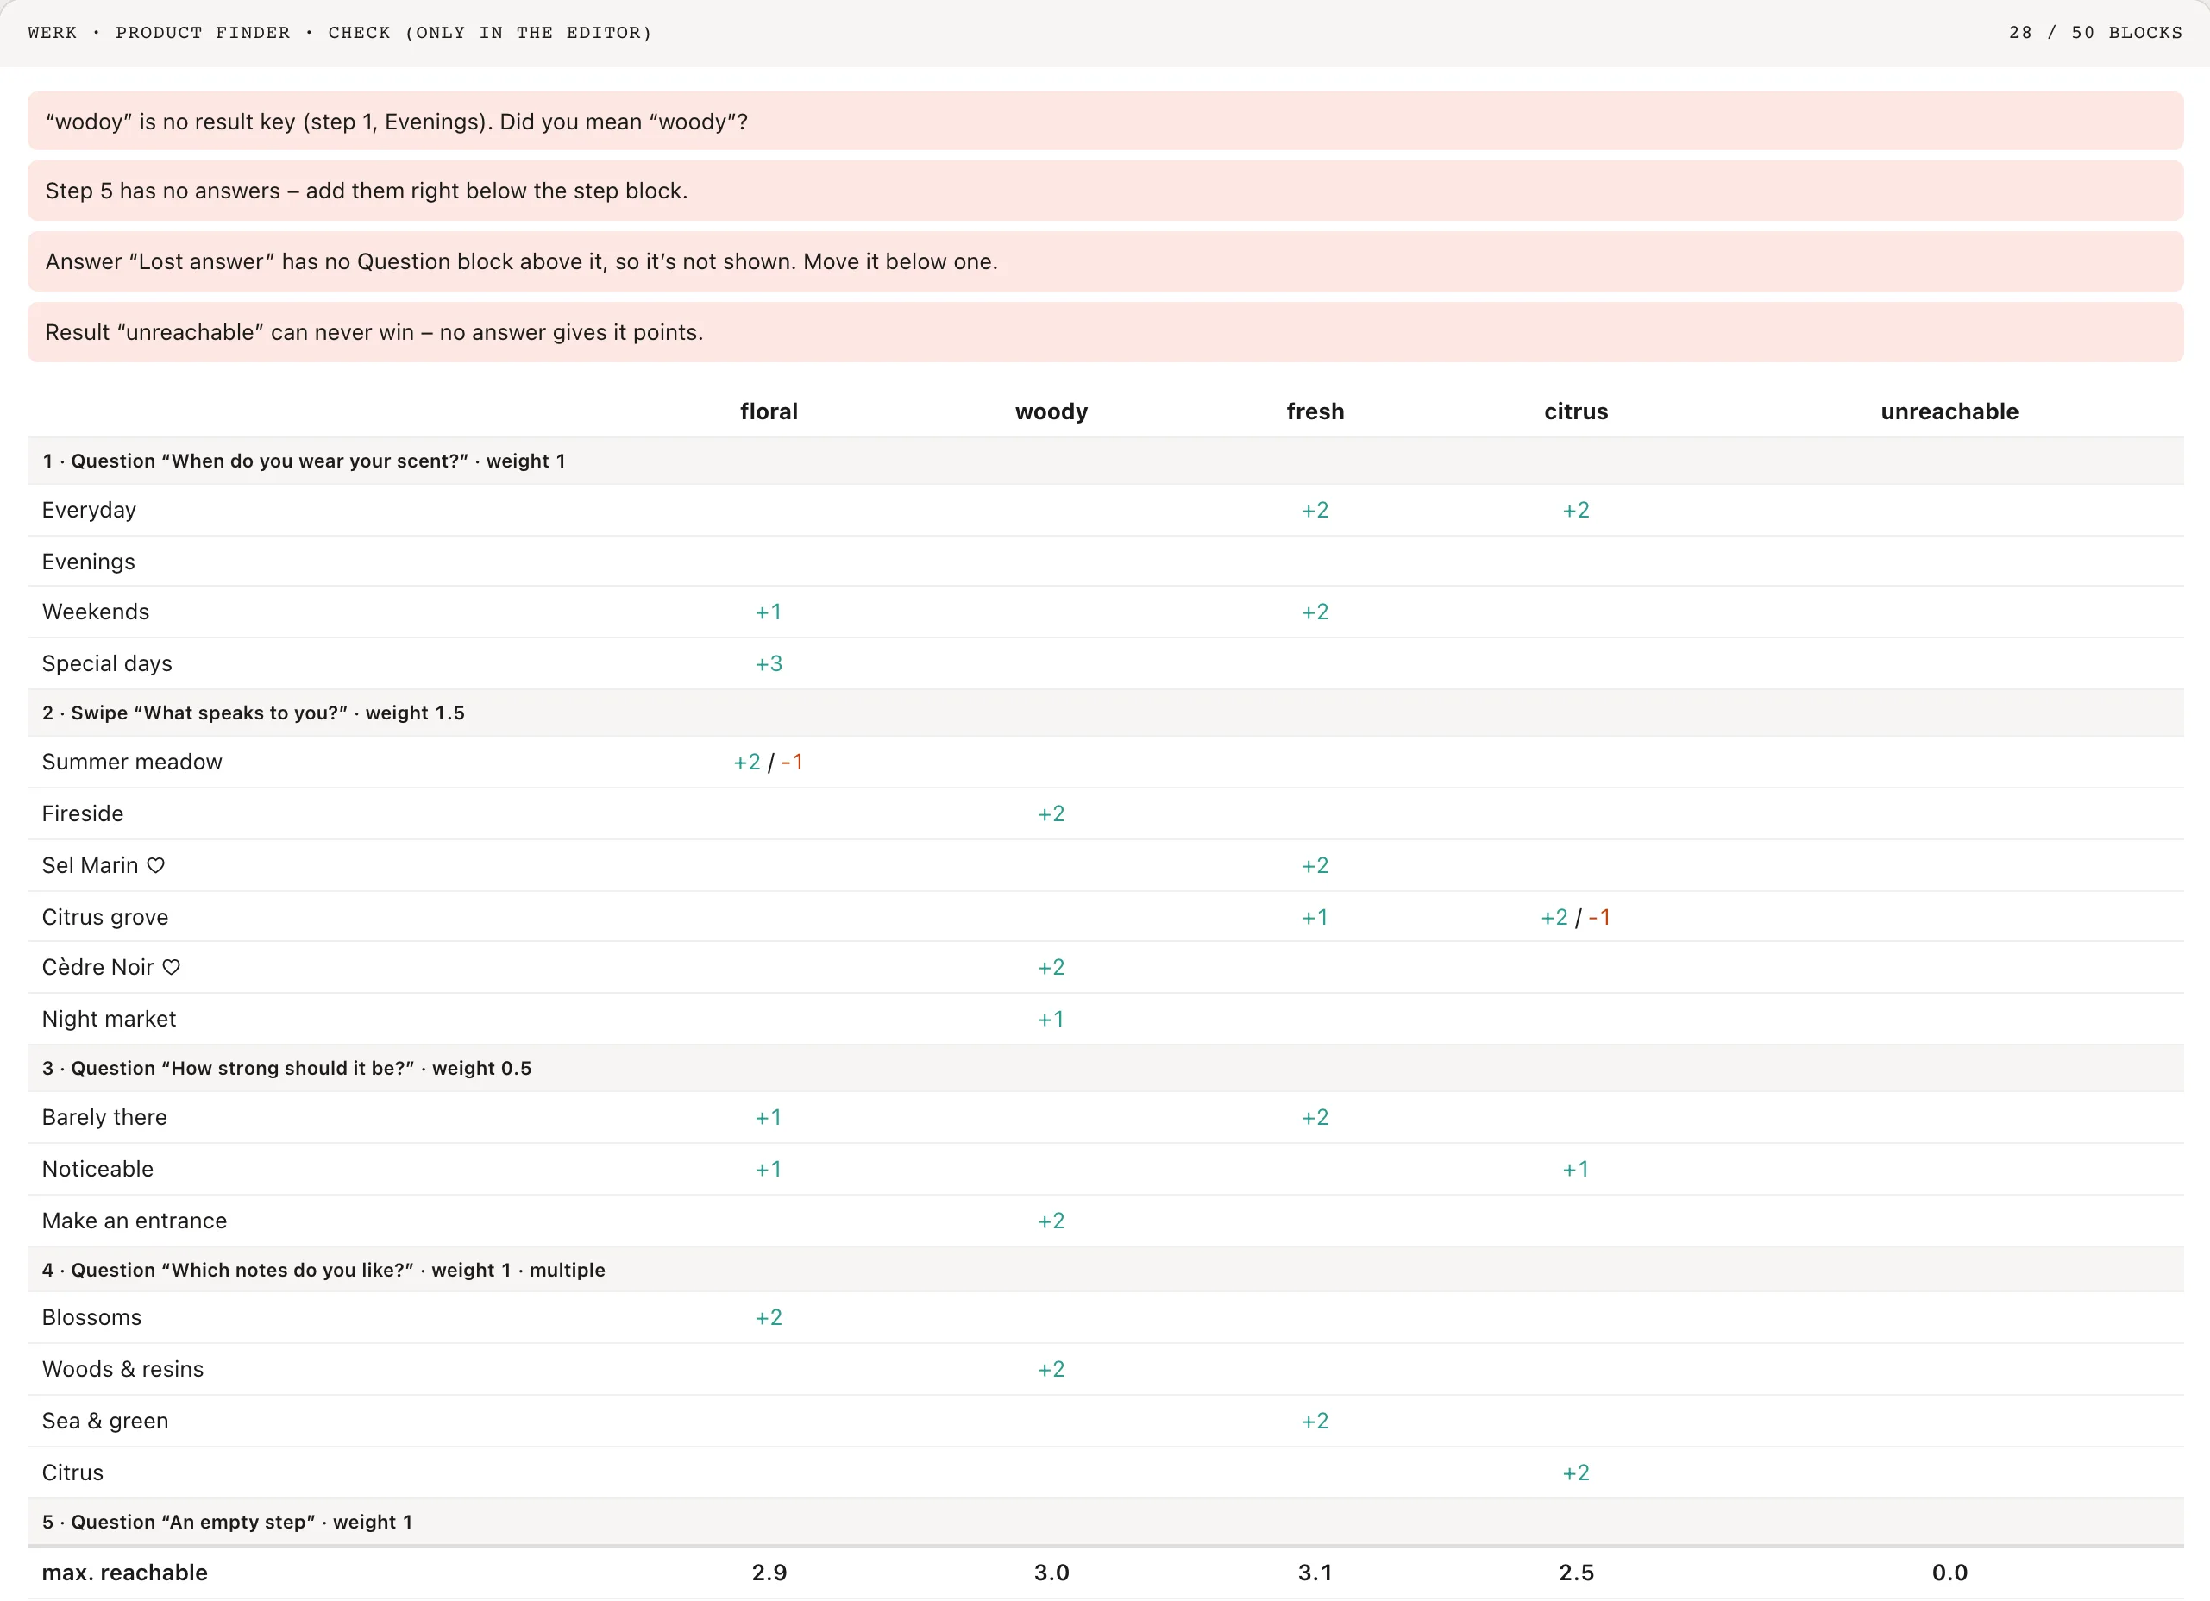
Task: Select step 4 "Which notes do you like?" row
Action: 1105,1270
